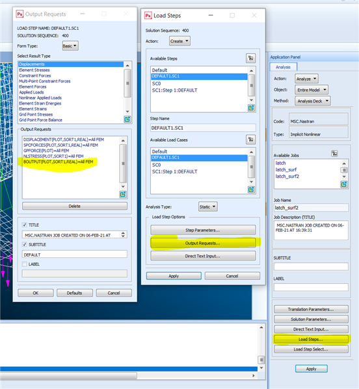The width and height of the screenshot is (359, 389).
Task: Click the Step Name input field
Action: click(x=203, y=128)
